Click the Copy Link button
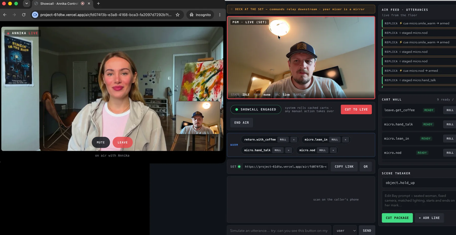The height and width of the screenshot is (235, 456). [x=344, y=167]
